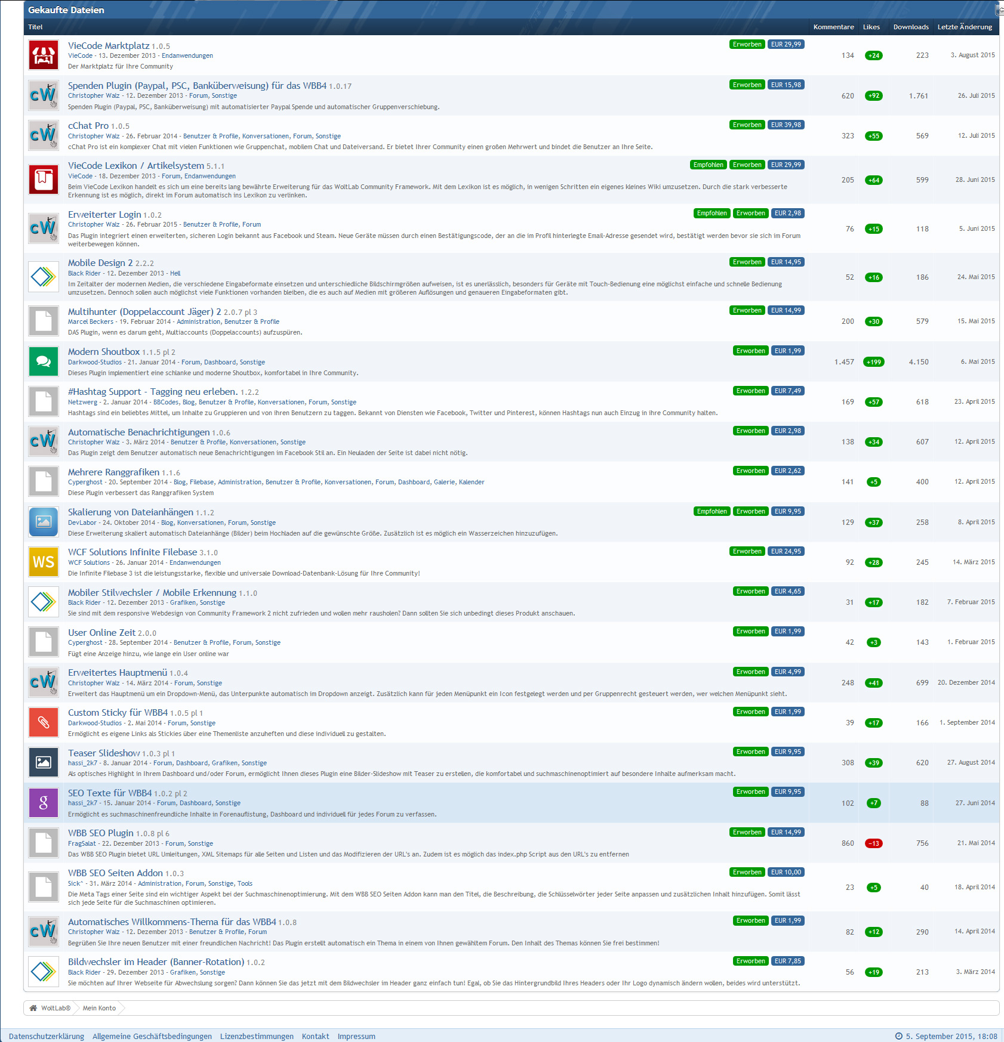Click the WCF Solutions yellow WS icon
This screenshot has height=1042, width=1004.
[x=44, y=562]
